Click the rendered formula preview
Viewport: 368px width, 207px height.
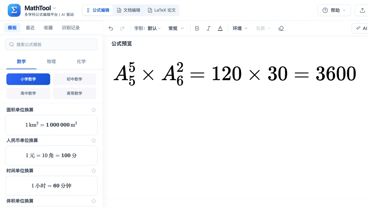[235, 74]
